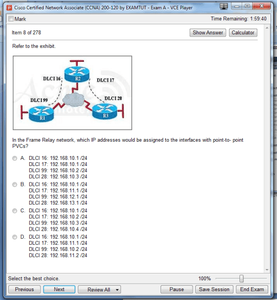Image resolution: width=277 pixels, height=300 pixels.
Task: Select answer option A
Action: tap(14, 158)
